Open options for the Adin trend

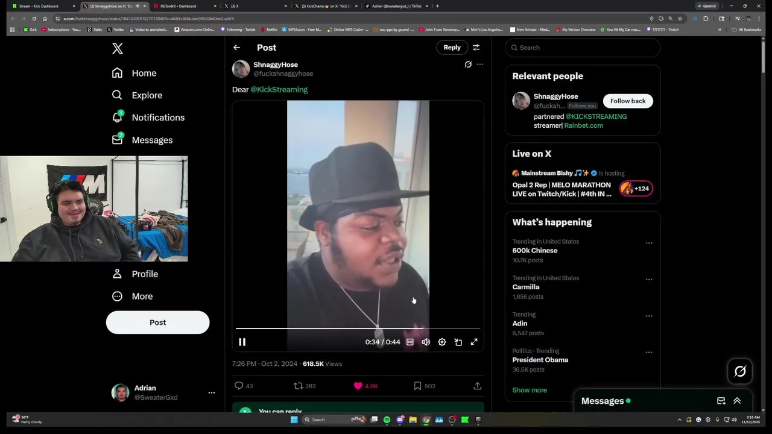(649, 316)
